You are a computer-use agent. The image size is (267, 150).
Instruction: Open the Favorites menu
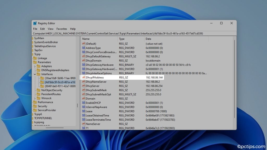62,29
